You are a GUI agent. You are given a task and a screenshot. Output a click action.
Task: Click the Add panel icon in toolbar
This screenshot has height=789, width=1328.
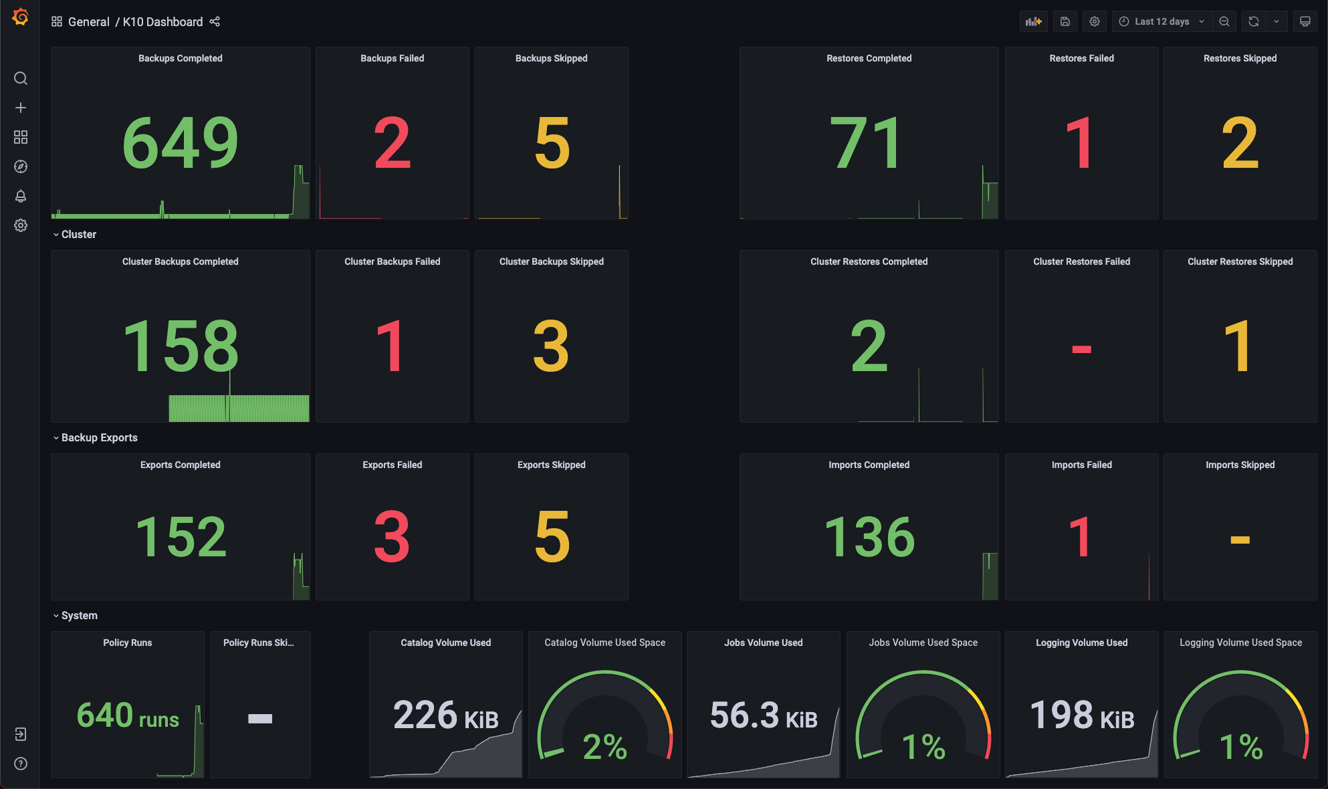tap(1033, 21)
